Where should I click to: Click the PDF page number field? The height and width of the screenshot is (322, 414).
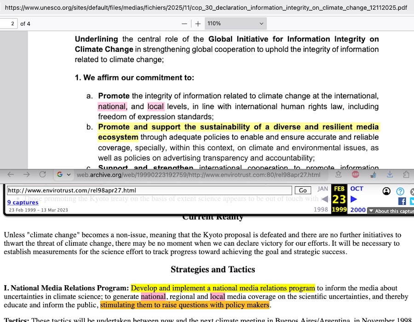[x=9, y=23]
